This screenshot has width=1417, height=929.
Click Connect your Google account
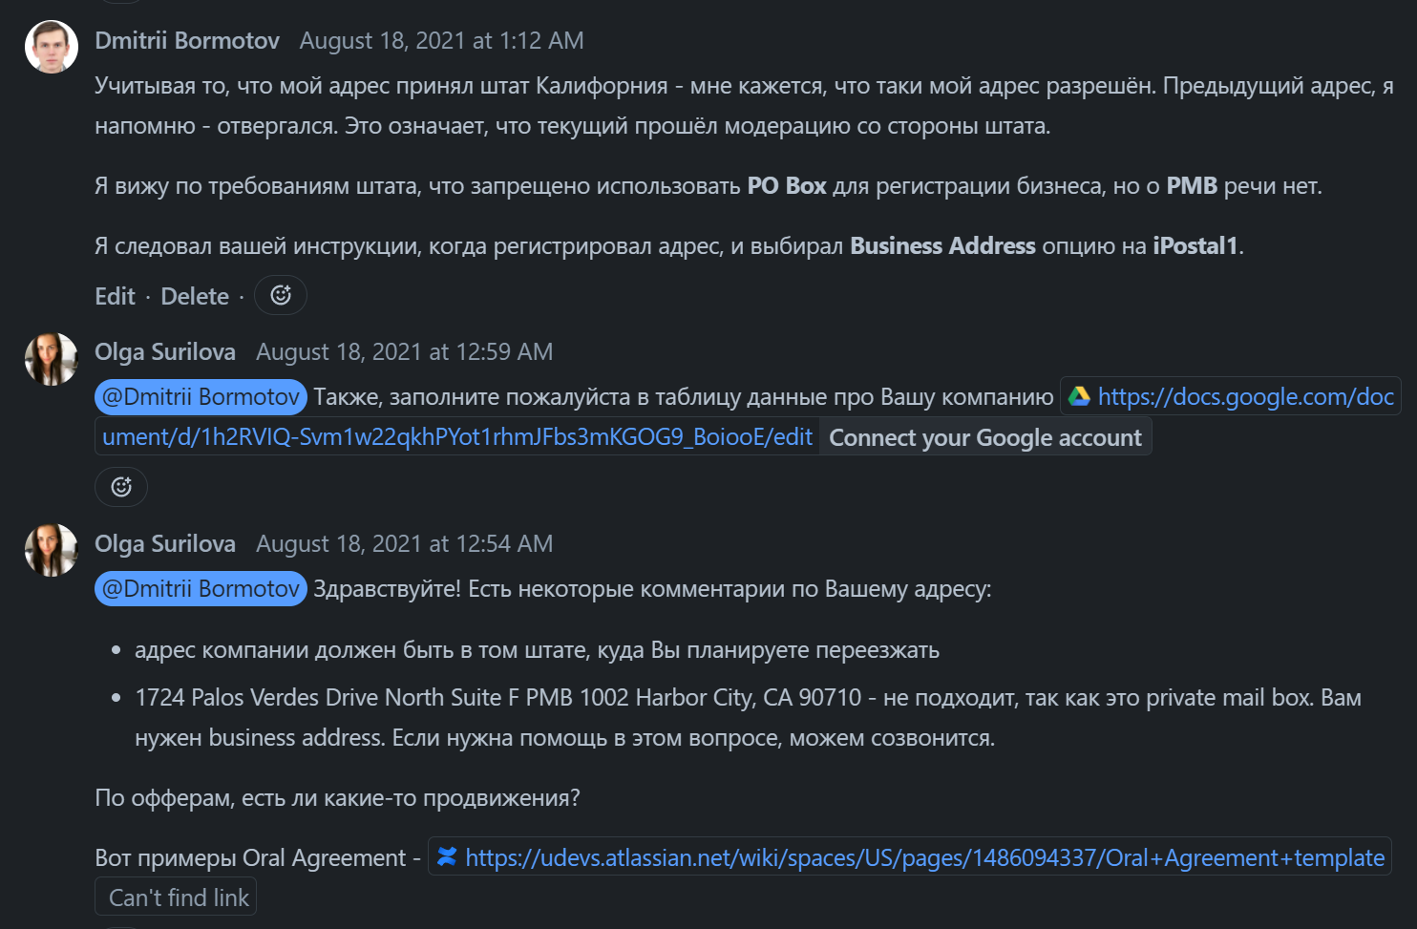pos(984,437)
